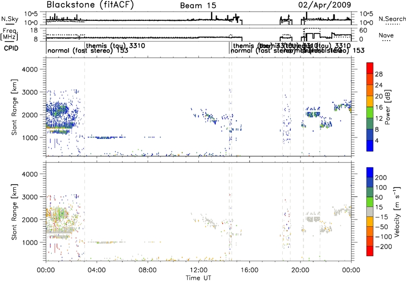This screenshot has height=281, width=406.
Task: Click Velocity colorbar tick label '200'
Action: tap(381, 178)
